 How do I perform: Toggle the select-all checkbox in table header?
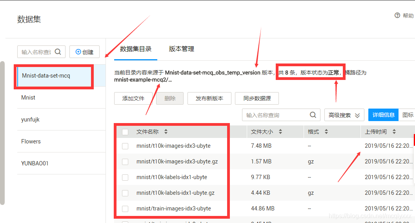click(125, 132)
